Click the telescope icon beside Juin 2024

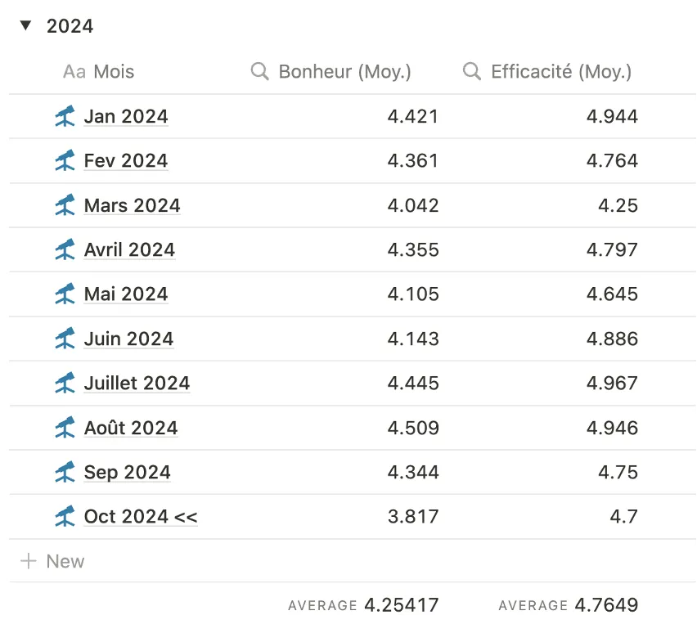click(x=65, y=339)
